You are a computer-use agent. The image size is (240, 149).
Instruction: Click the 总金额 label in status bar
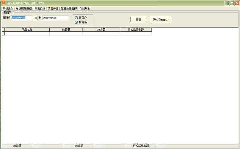click(x=79, y=146)
